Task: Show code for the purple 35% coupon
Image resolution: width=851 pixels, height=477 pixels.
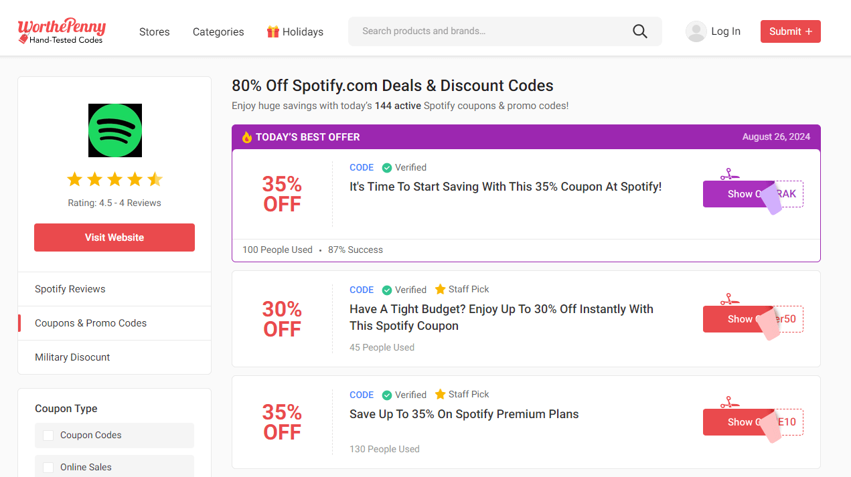Action: tap(753, 194)
